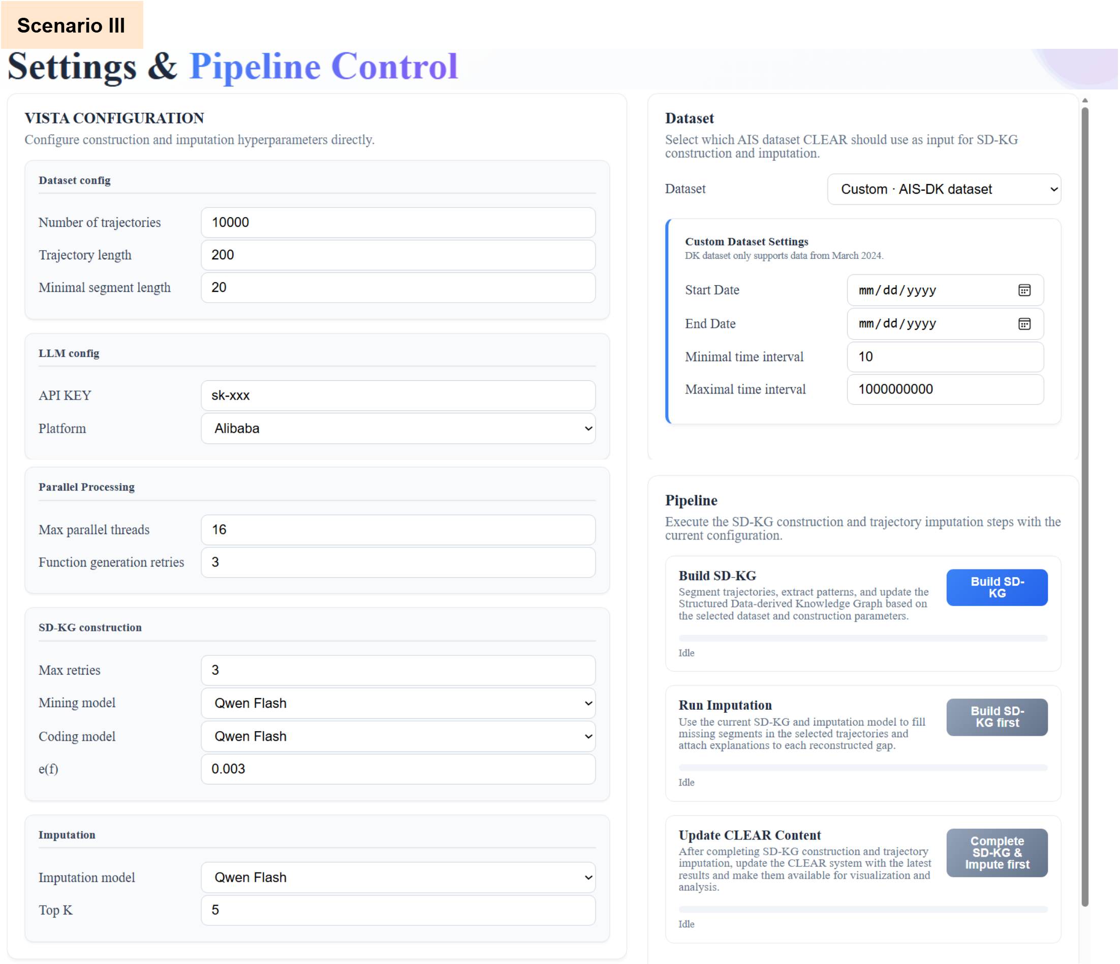
Task: Select the Max parallel threads field
Action: 398,530
